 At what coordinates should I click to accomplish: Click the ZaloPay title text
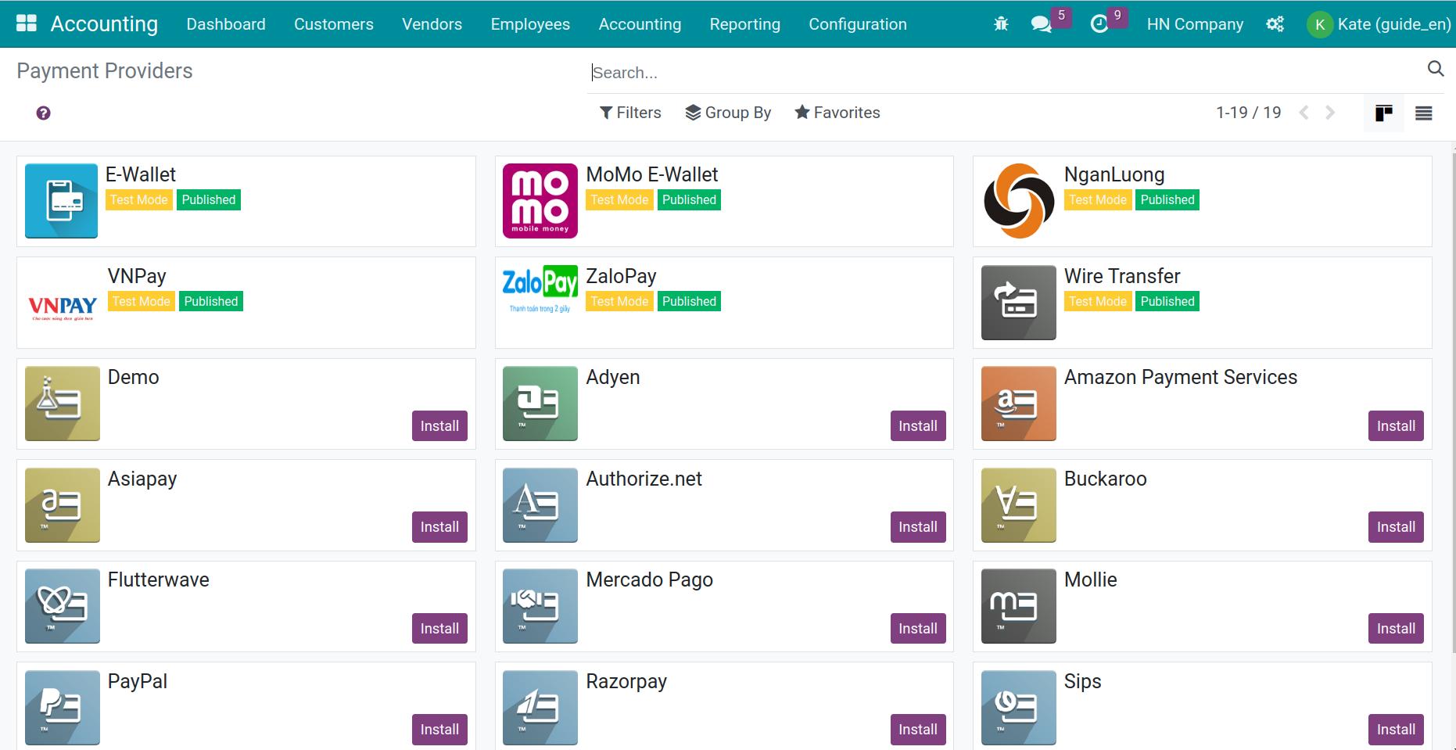(x=621, y=276)
